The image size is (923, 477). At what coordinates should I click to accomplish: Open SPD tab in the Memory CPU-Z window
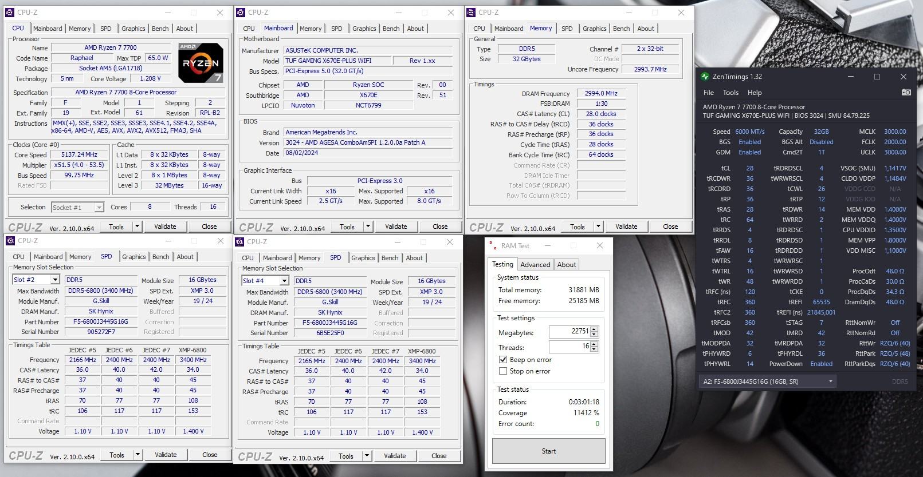click(567, 29)
